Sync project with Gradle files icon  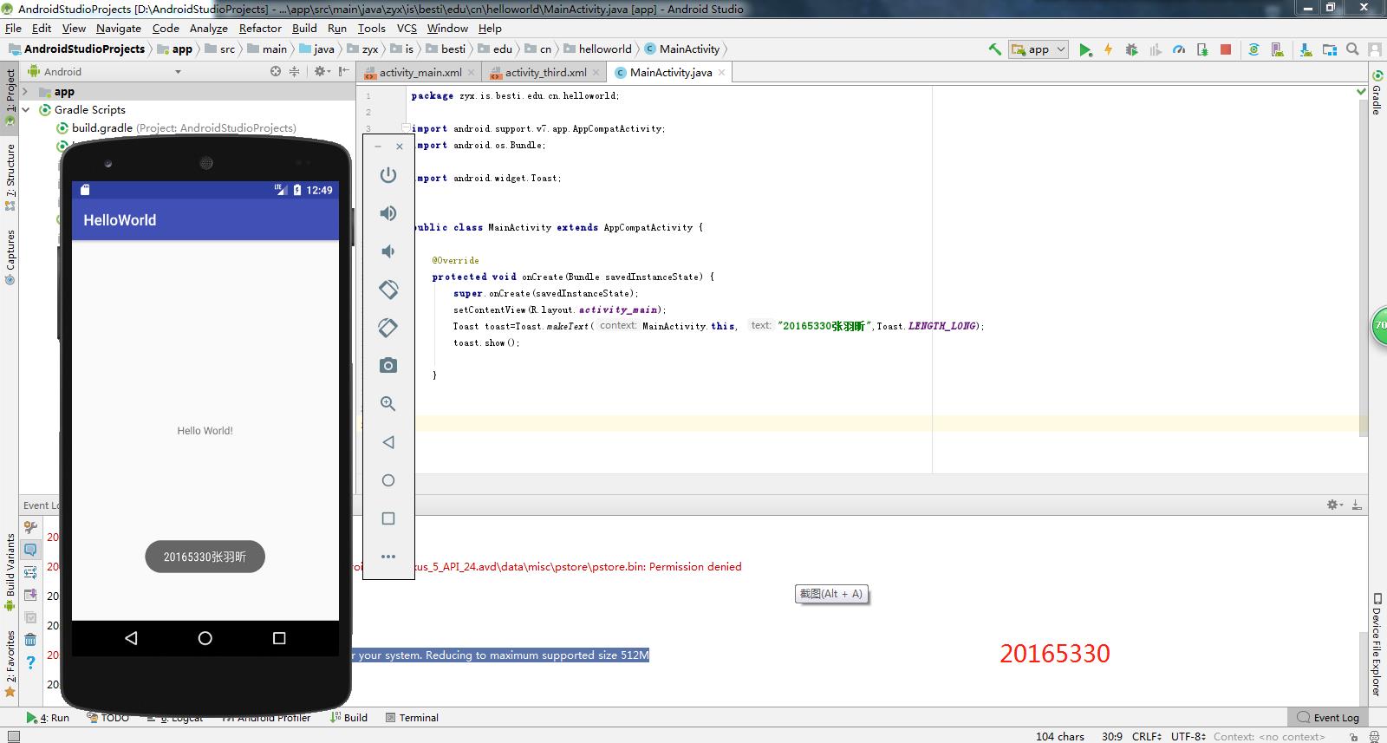(1254, 49)
